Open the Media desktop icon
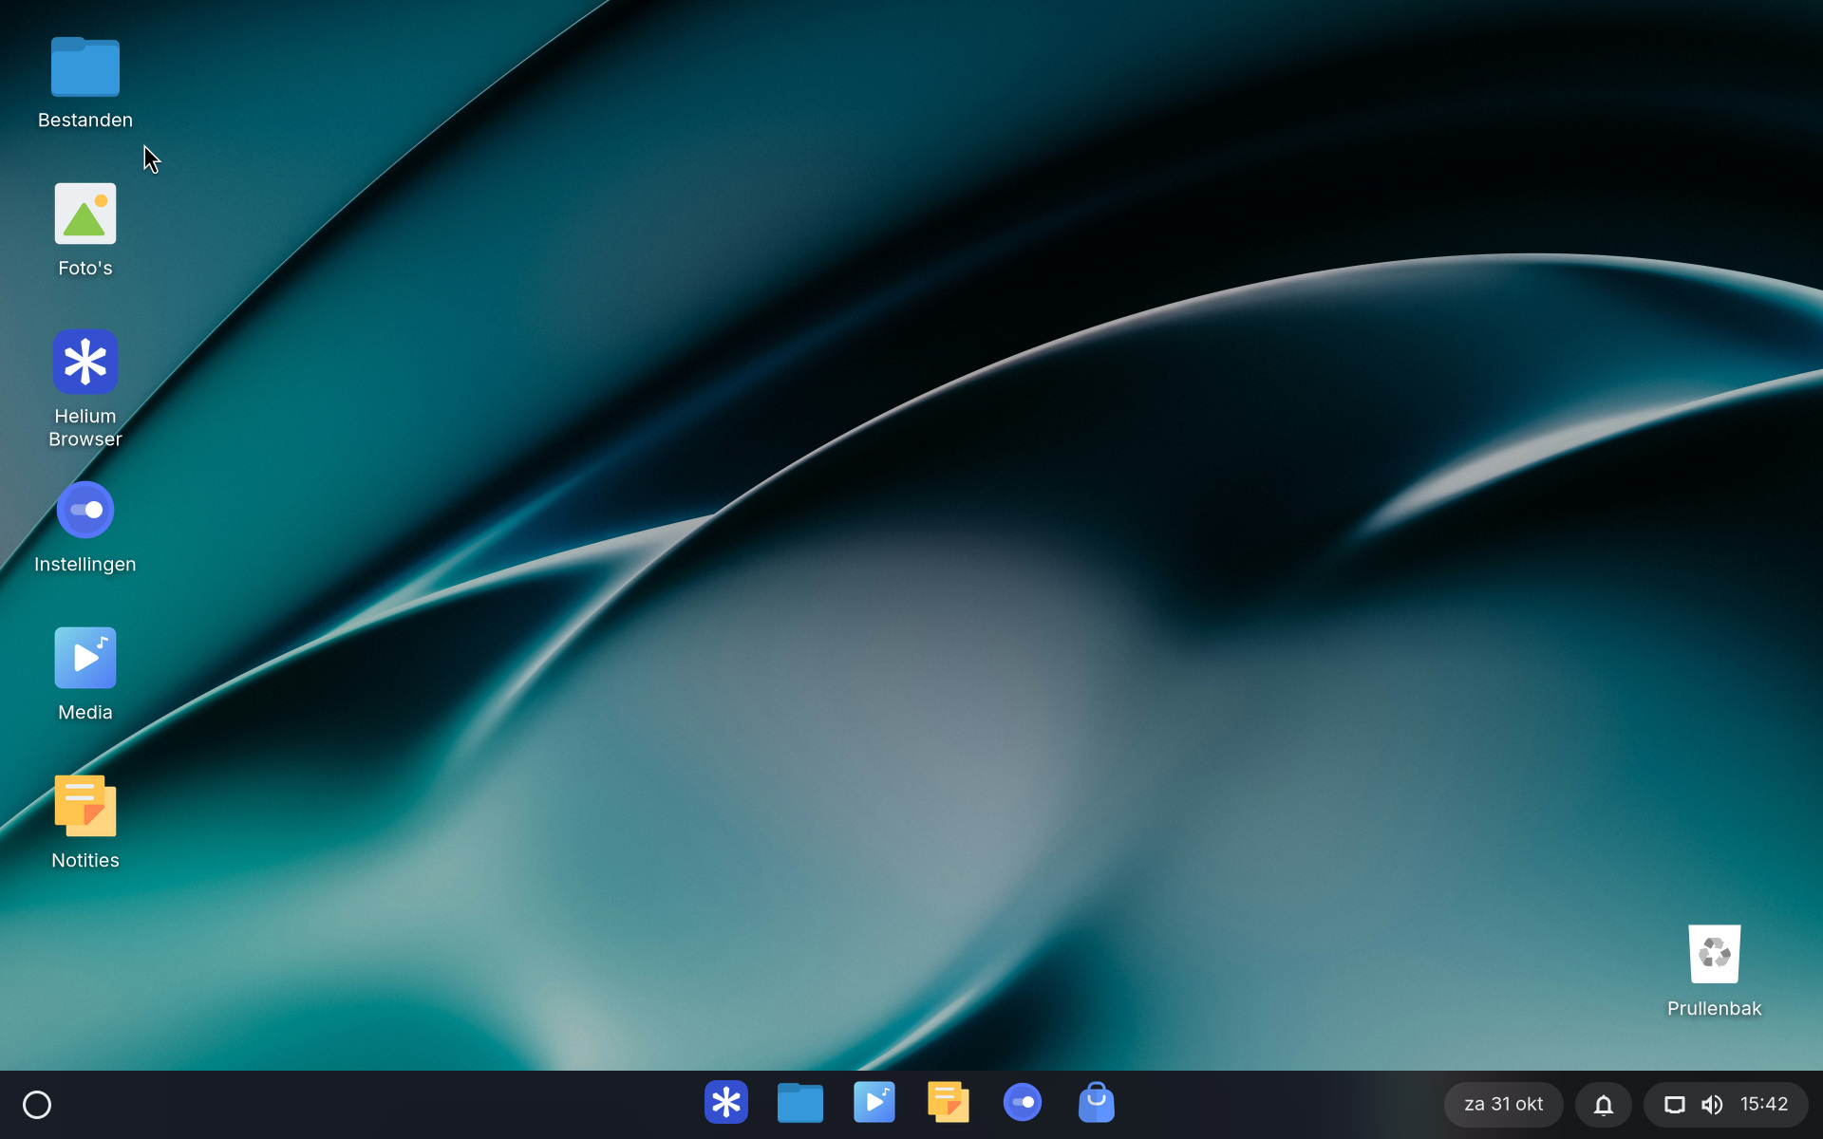 tap(85, 658)
